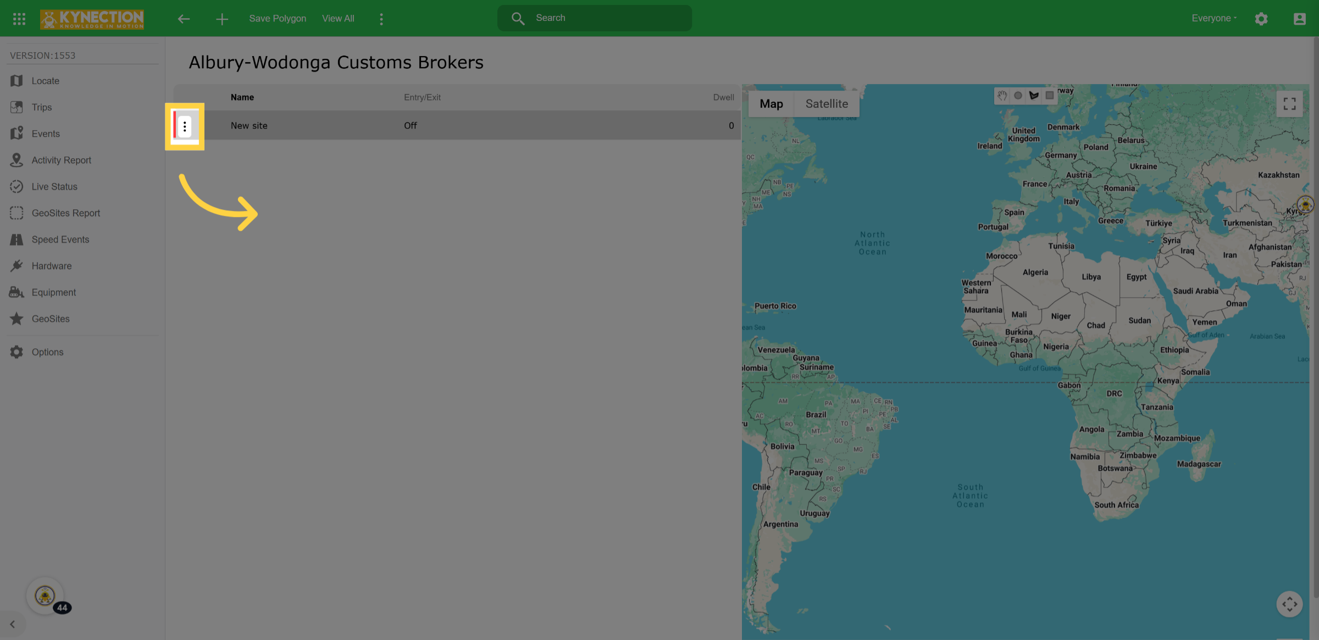Click the back arrow icon
Image resolution: width=1319 pixels, height=640 pixels.
coord(184,19)
